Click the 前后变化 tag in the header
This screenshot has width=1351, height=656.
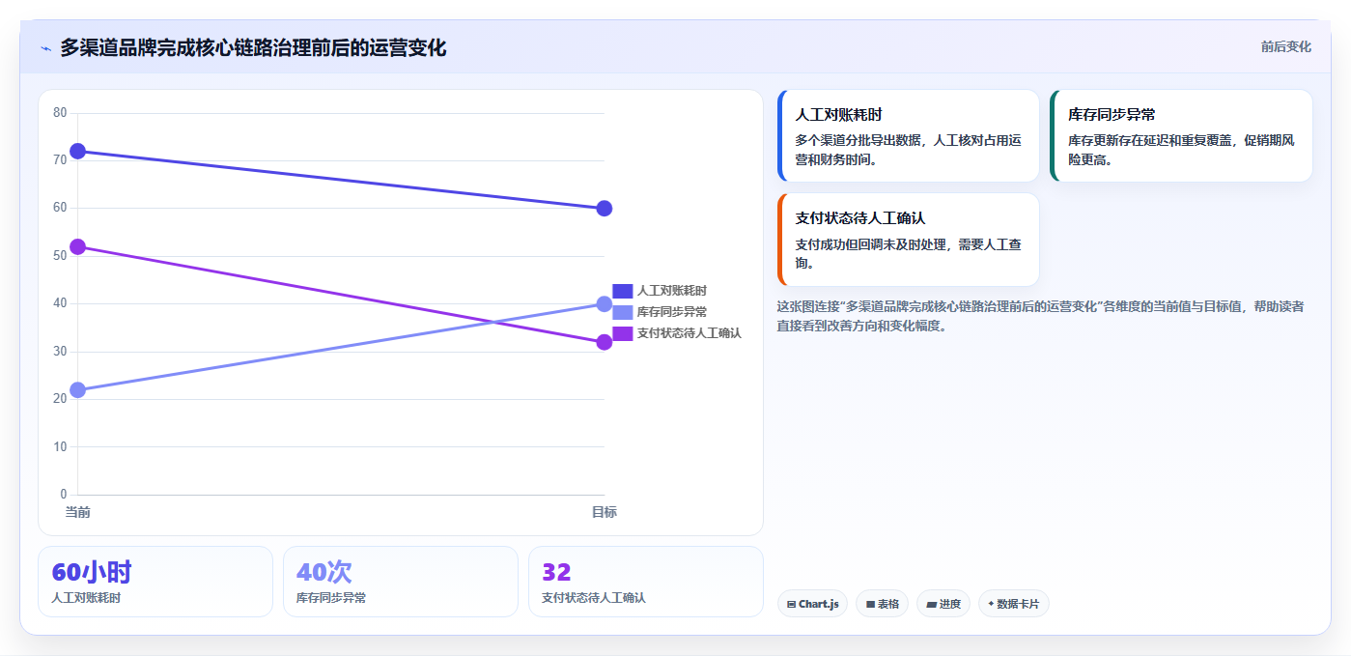(1285, 46)
